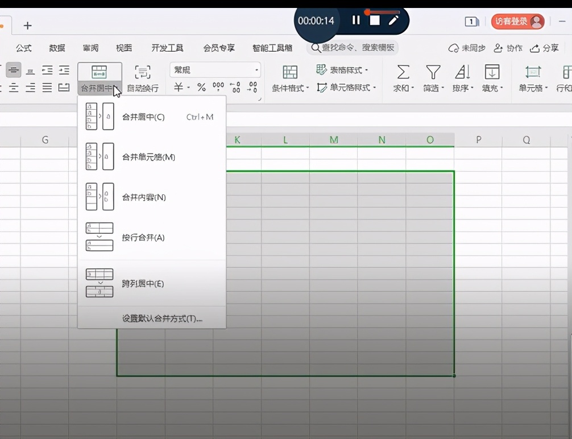Click the 填充 fill icon
Image resolution: width=572 pixels, height=439 pixels.
point(492,72)
